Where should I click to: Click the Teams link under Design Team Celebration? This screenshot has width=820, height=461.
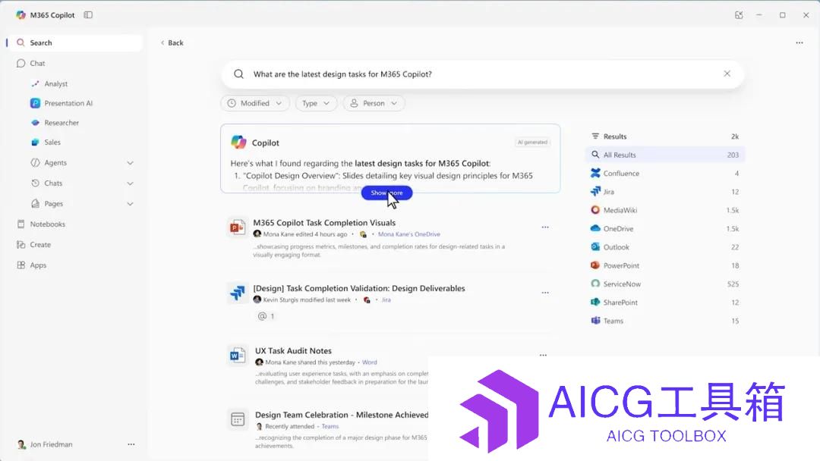[x=330, y=427]
